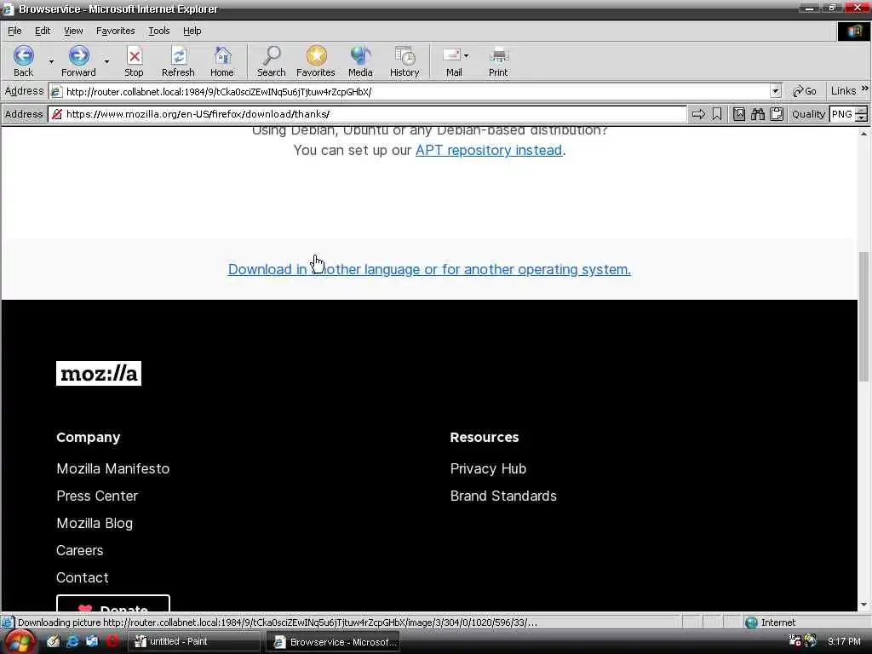Refresh the current page
Viewport: 872px width, 654px height.
tap(178, 60)
